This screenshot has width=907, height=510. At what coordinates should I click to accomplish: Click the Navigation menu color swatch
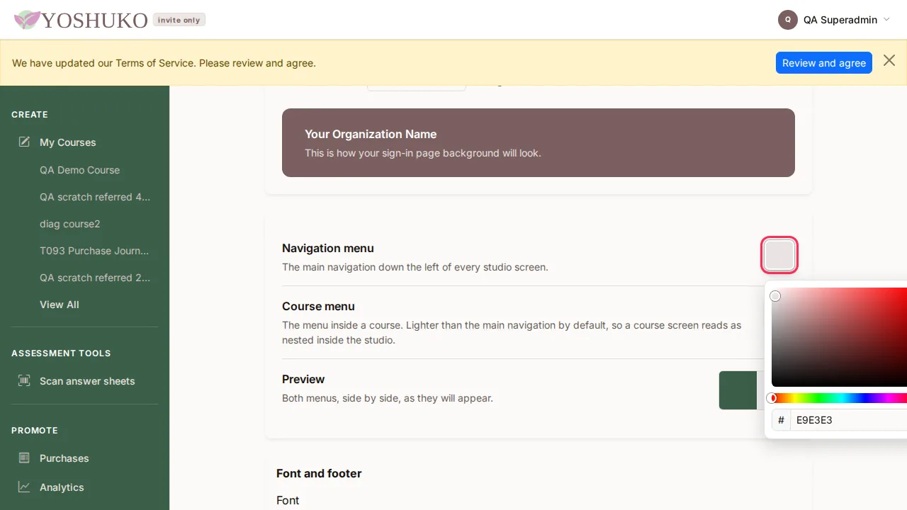pos(779,255)
